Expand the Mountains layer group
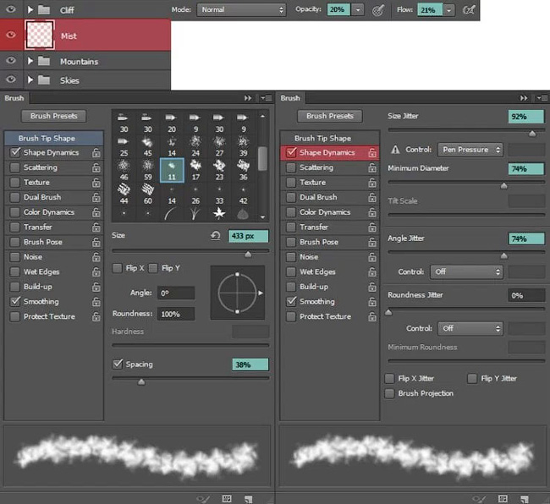This screenshot has height=504, width=550. click(x=31, y=62)
